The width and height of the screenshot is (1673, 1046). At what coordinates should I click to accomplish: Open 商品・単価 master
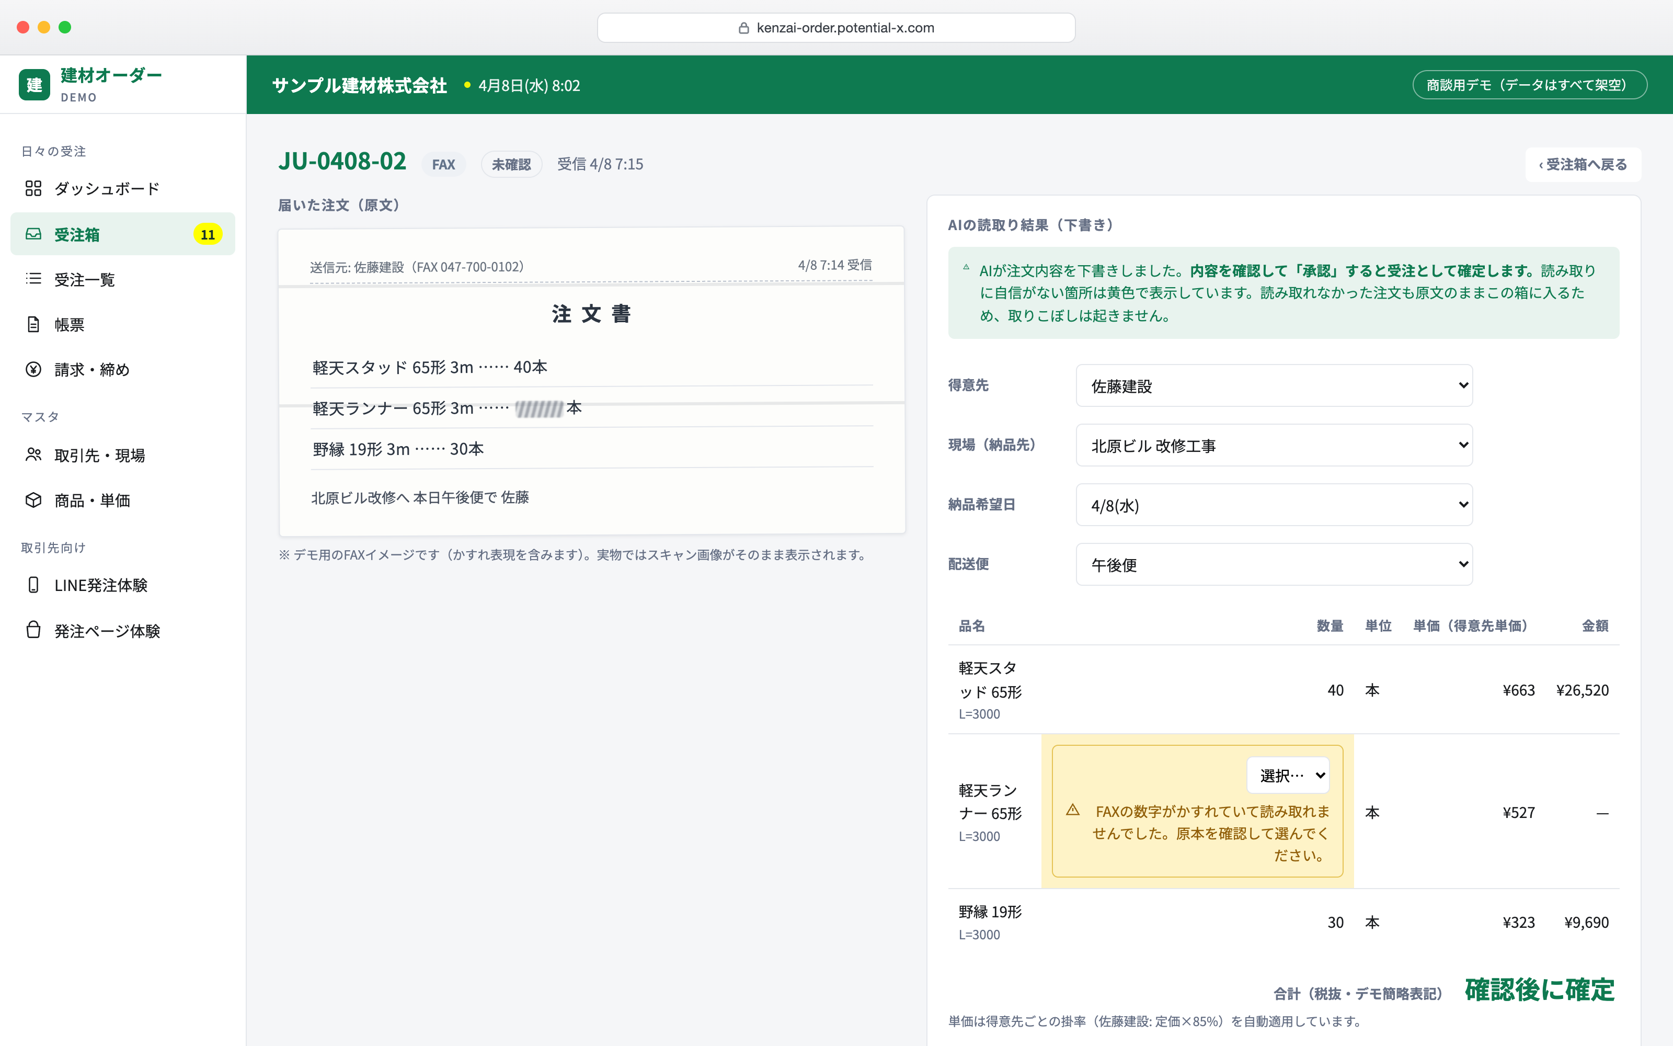click(123, 499)
